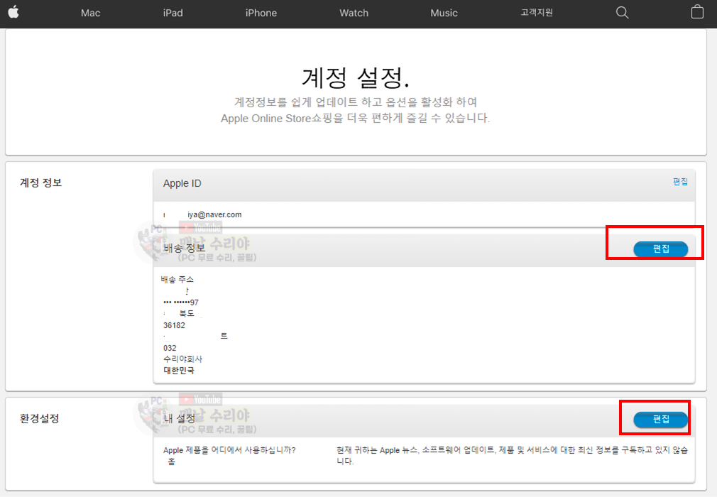Click the 배송 정보 section header
Screen dimensions: 717x497
click(x=185, y=248)
